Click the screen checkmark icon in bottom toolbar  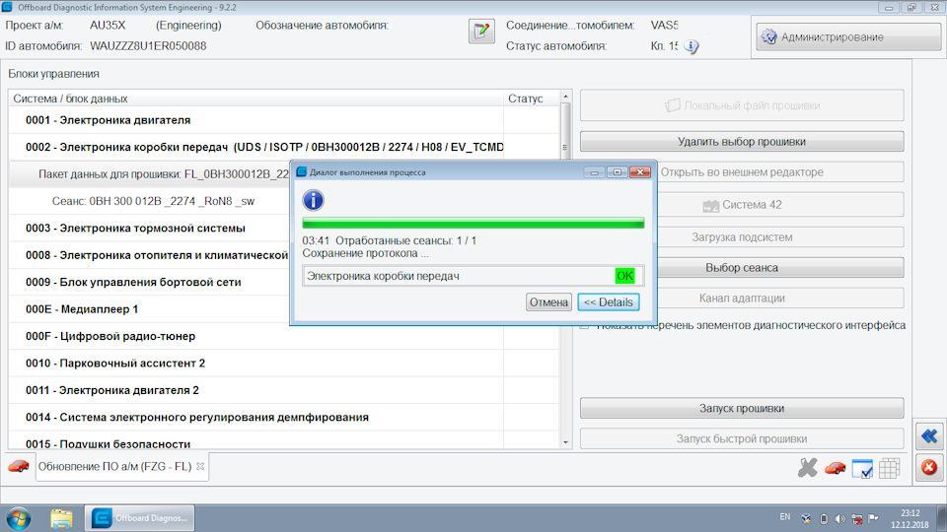(862, 468)
